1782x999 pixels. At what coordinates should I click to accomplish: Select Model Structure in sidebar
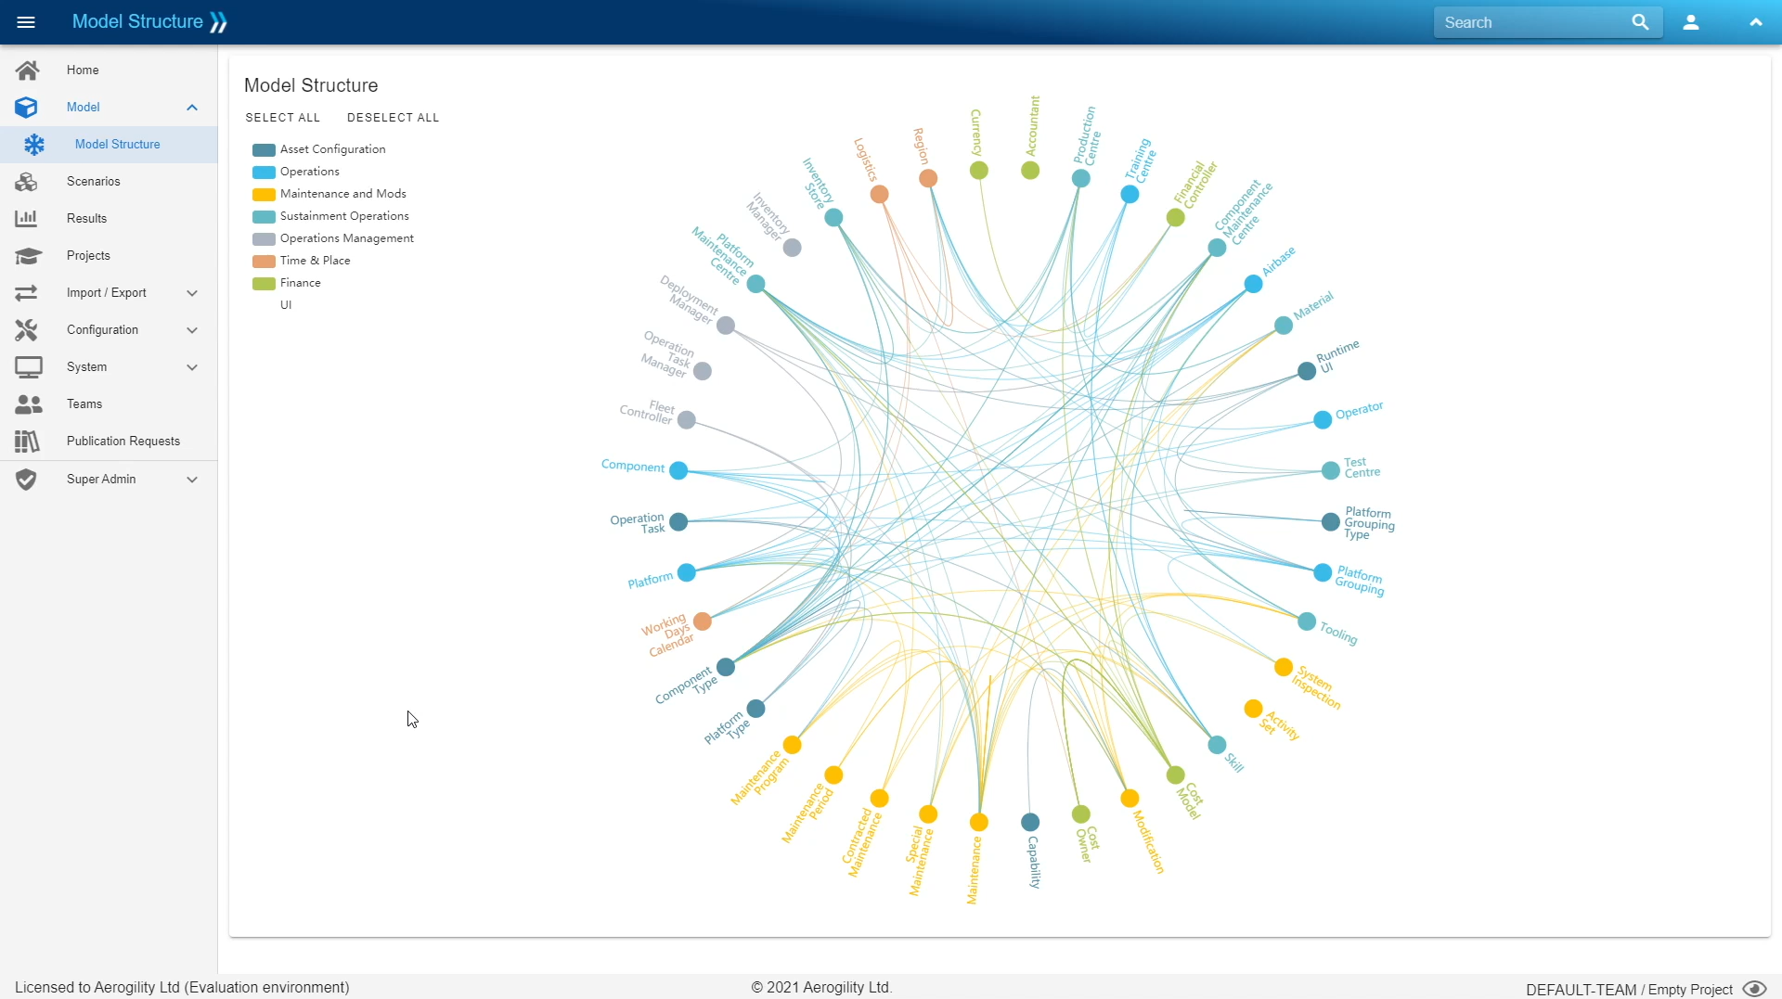tap(117, 145)
